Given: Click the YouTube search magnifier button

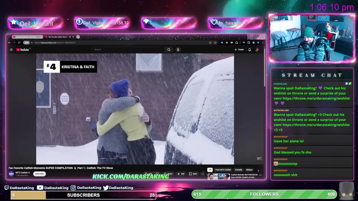Looking at the screenshot, I should pos(169,49).
